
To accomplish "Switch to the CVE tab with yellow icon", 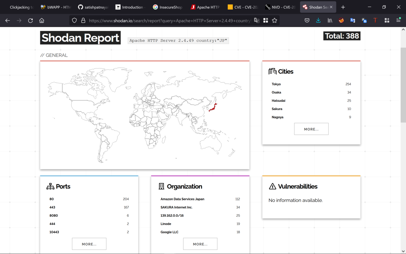I will (x=243, y=7).
